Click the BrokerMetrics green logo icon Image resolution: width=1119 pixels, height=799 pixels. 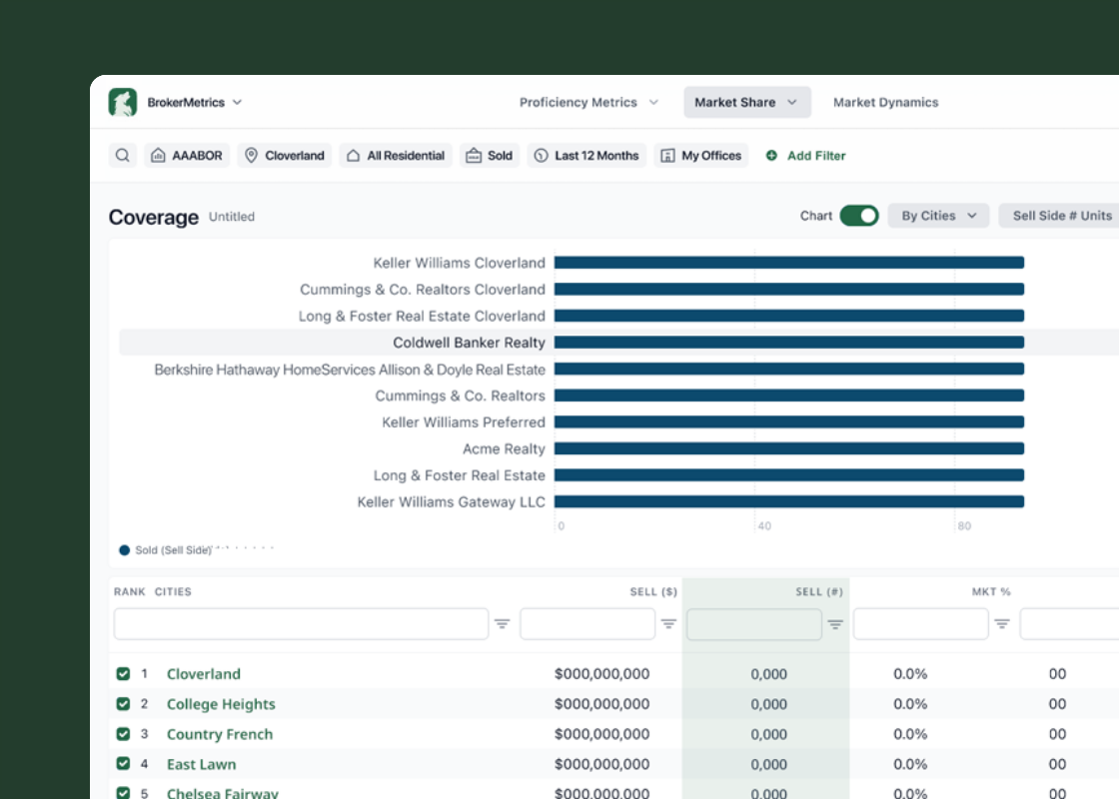tap(123, 102)
